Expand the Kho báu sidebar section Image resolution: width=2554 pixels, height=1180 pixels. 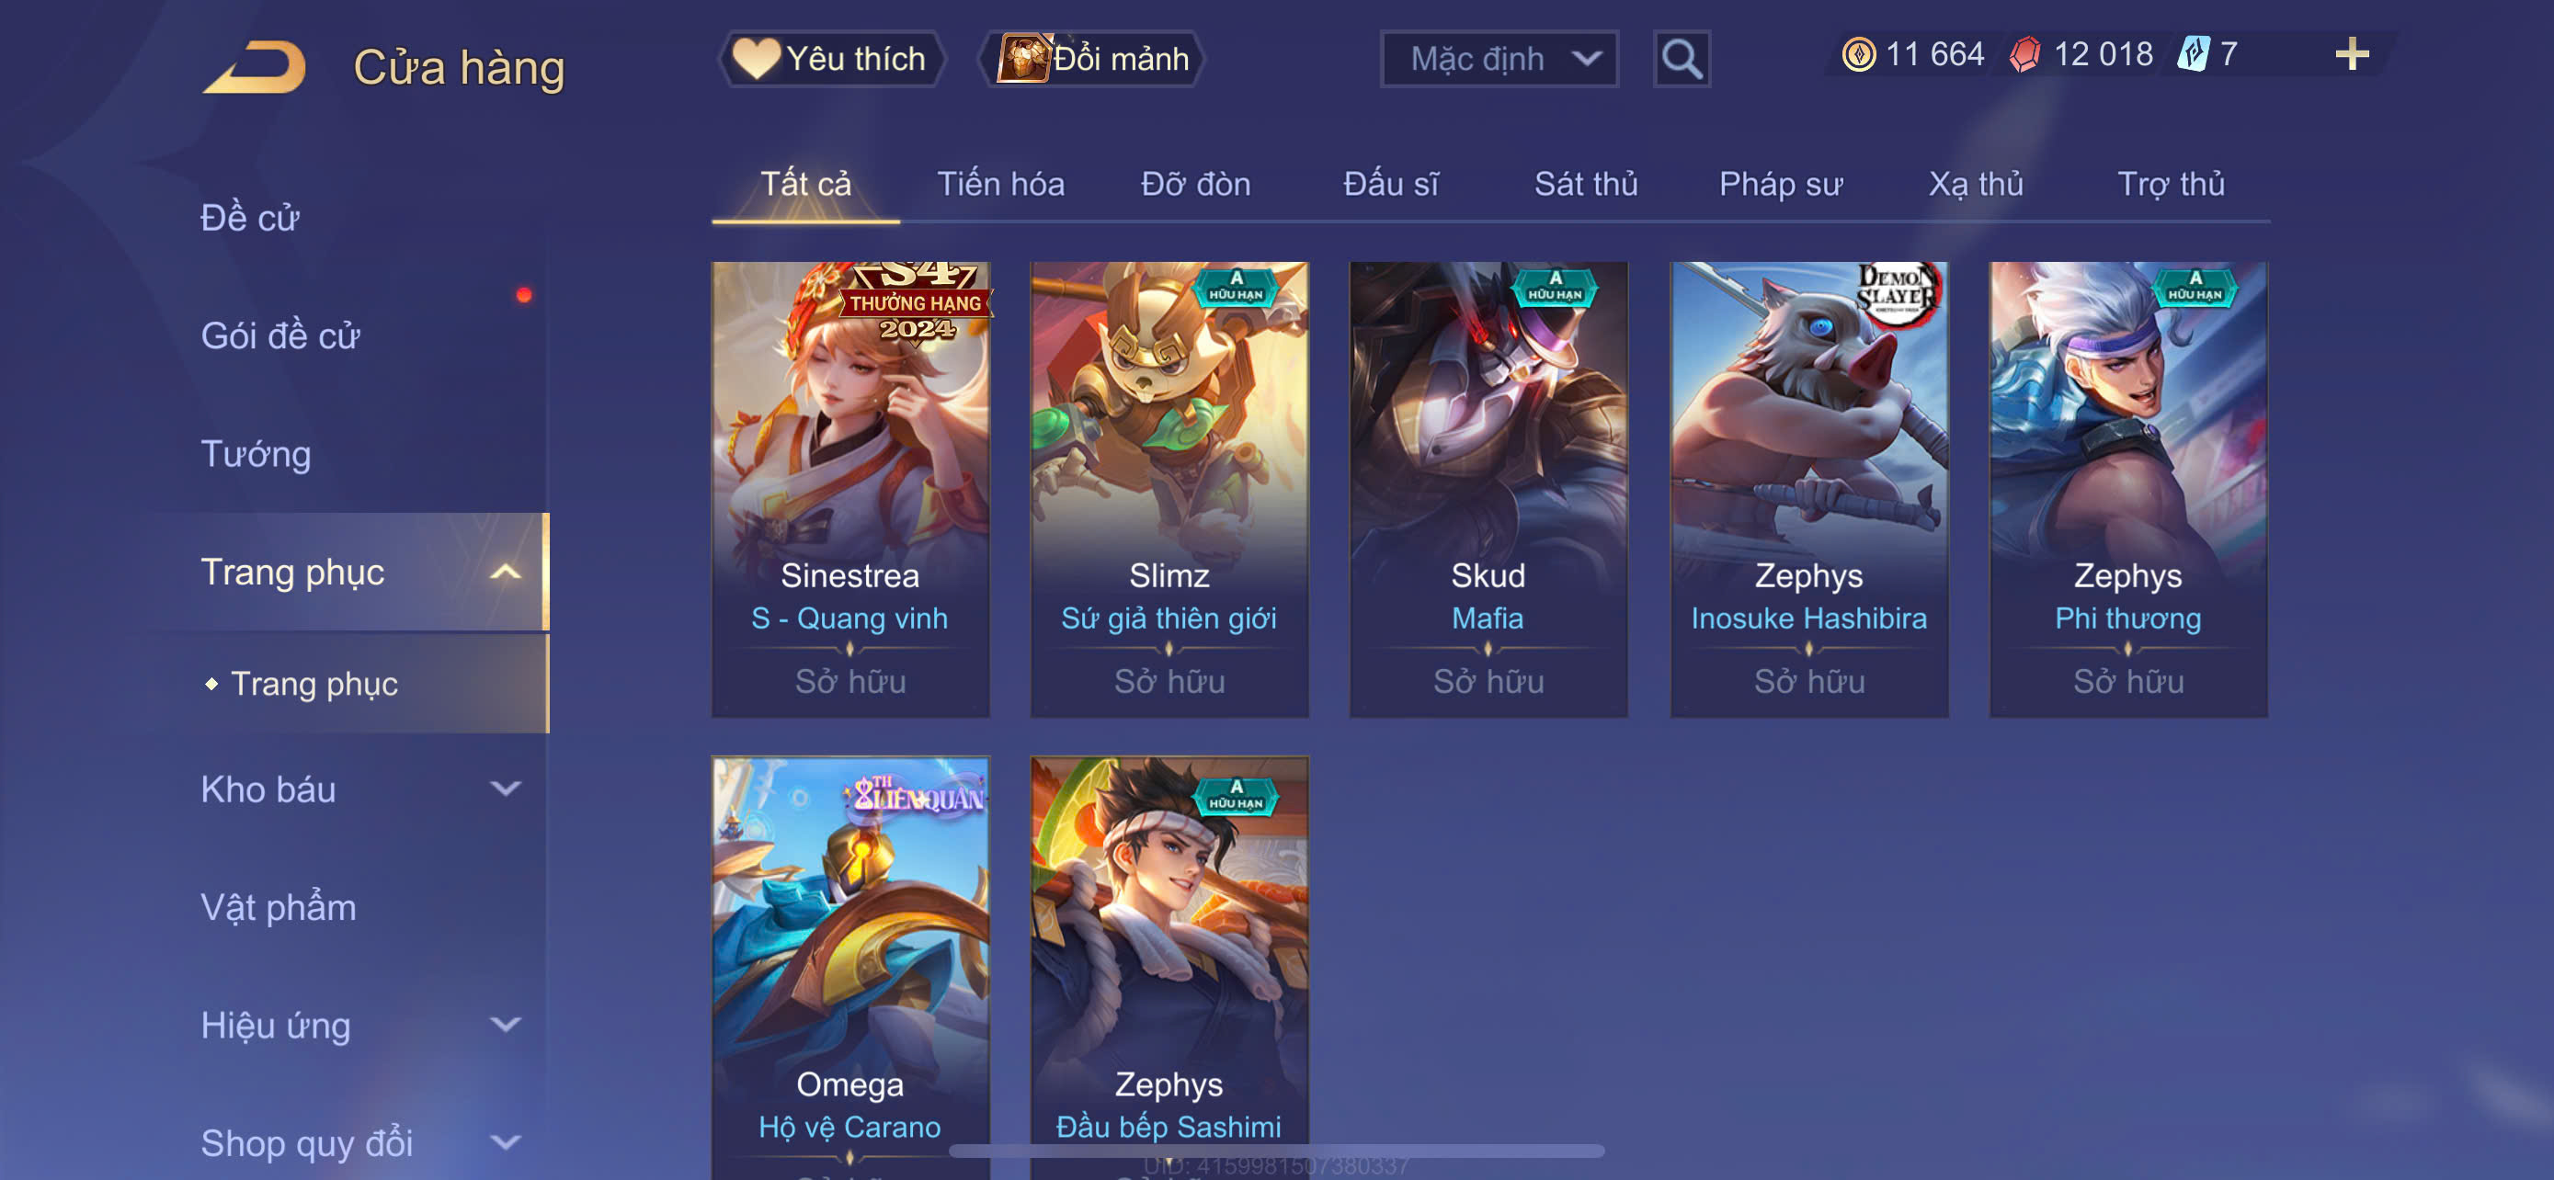[x=505, y=789]
